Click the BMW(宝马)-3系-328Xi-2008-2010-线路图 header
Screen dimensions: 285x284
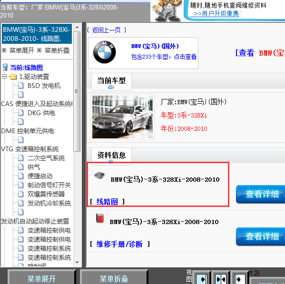pyautogui.click(x=37, y=34)
